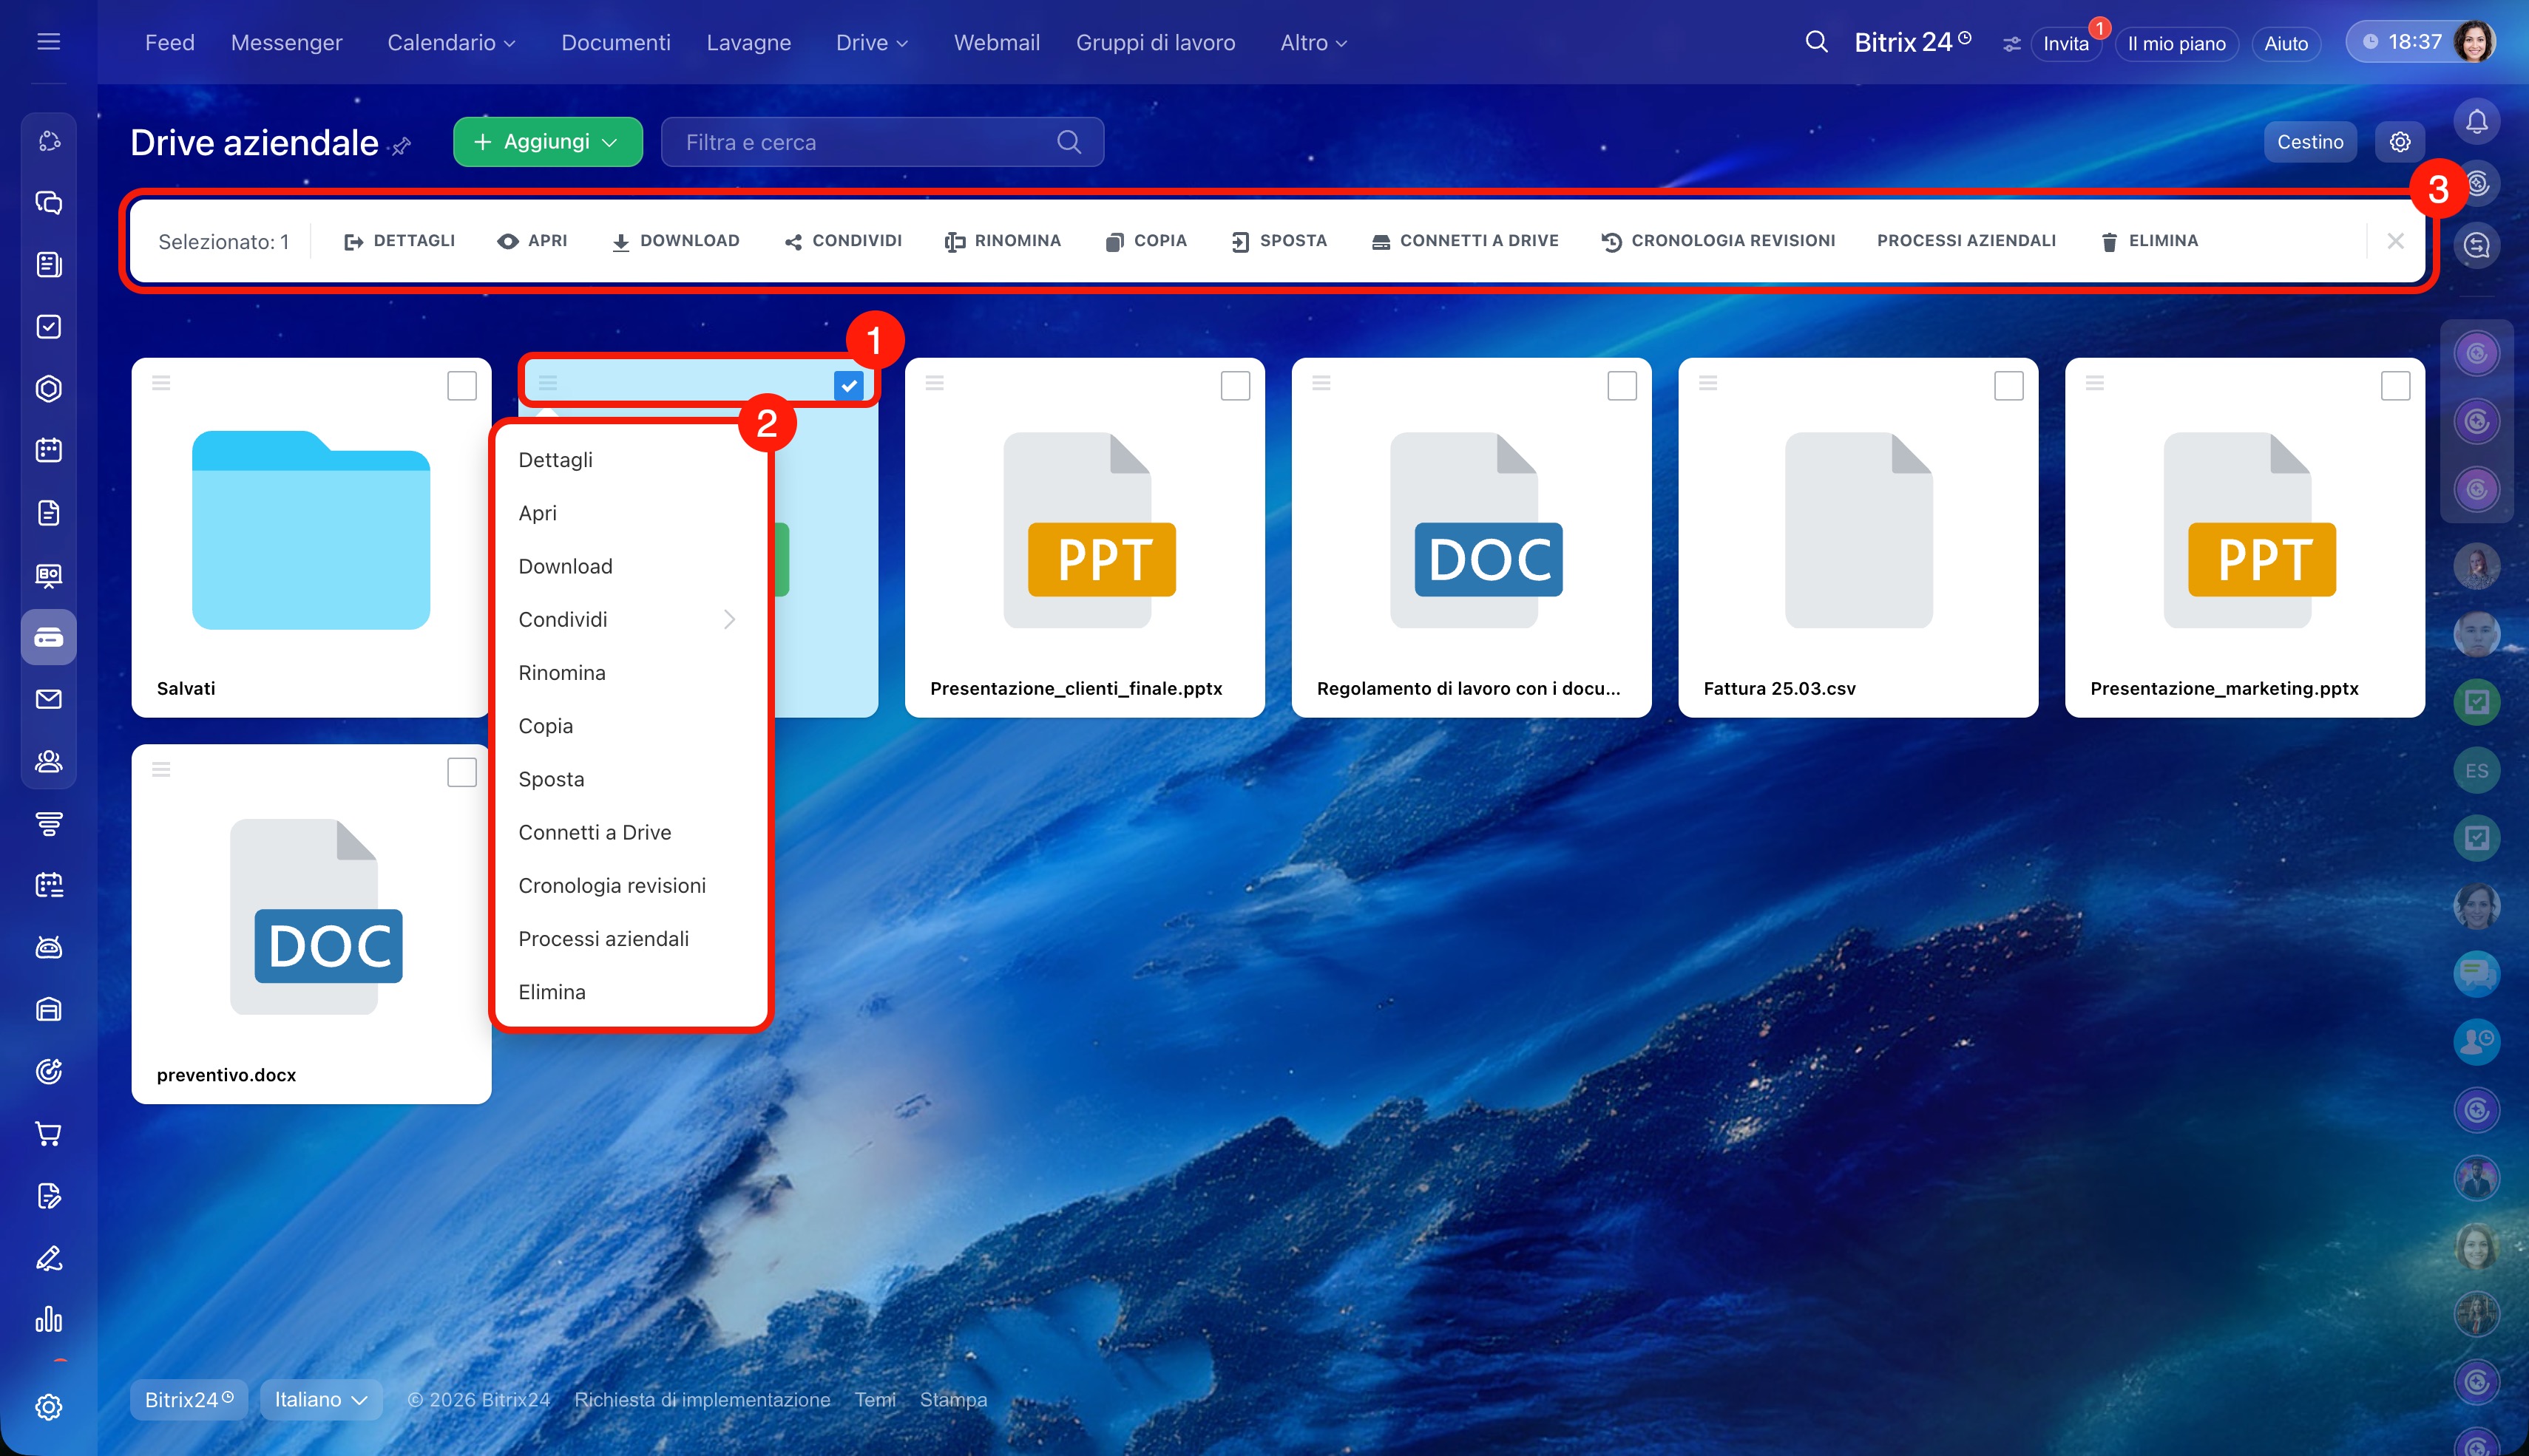Click the eye icon labeled Apri
Screen dimensions: 2529x1456
(507, 241)
